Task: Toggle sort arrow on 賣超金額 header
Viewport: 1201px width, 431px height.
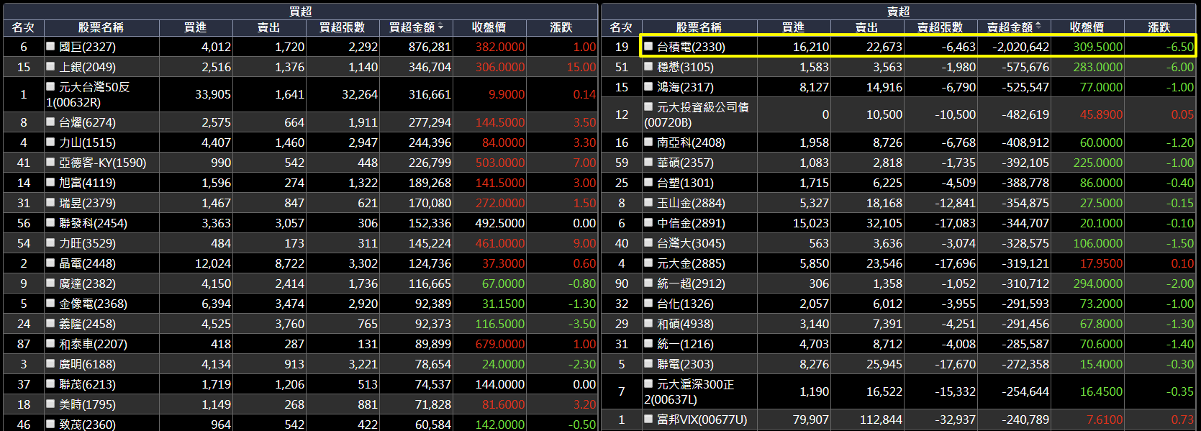Action: click(1038, 27)
